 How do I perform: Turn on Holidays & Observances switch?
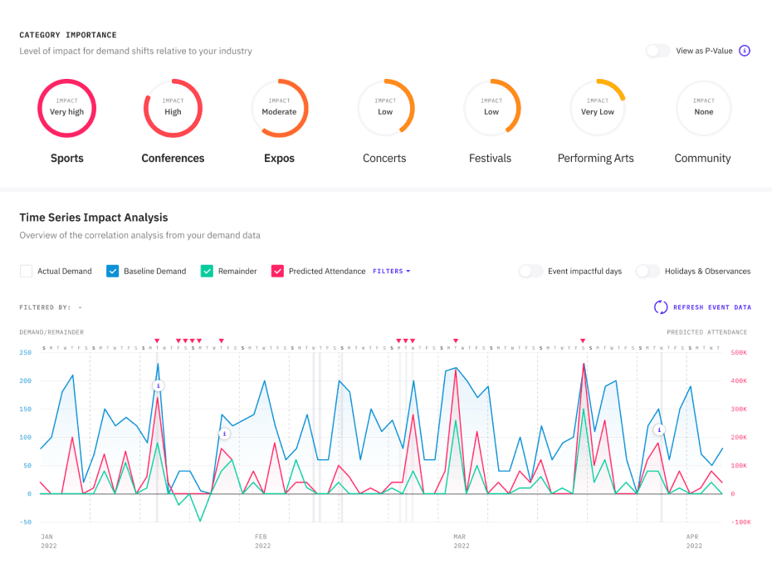(x=647, y=271)
